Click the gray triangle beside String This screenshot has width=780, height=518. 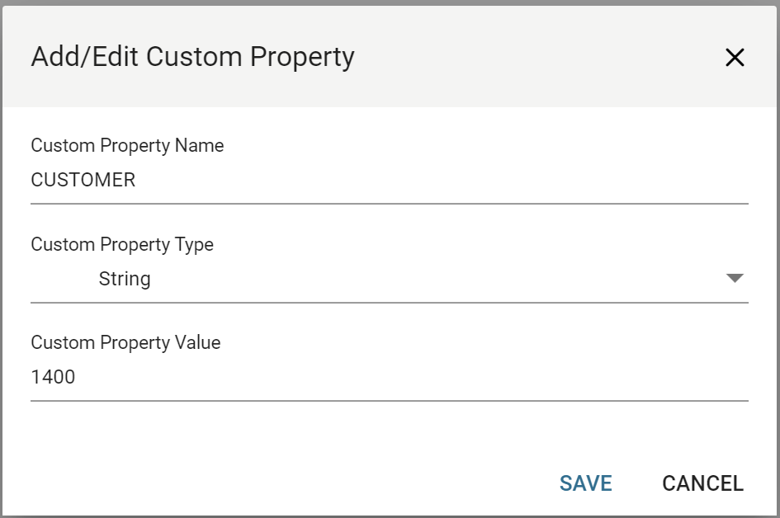735,279
